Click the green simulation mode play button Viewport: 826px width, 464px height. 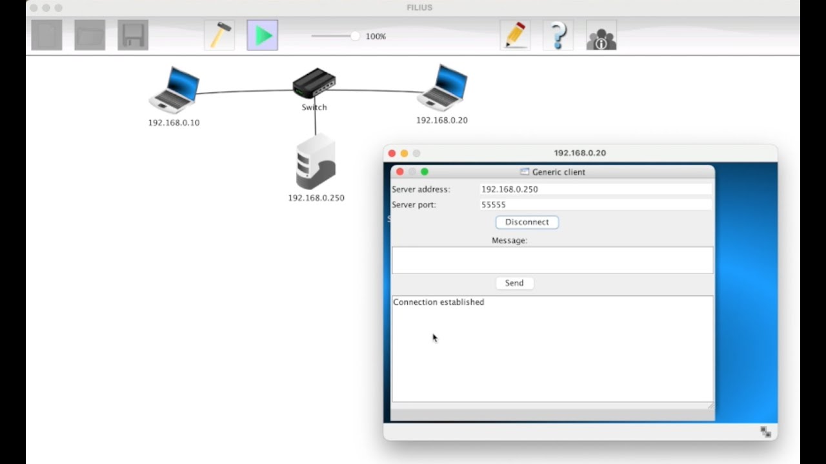click(263, 35)
